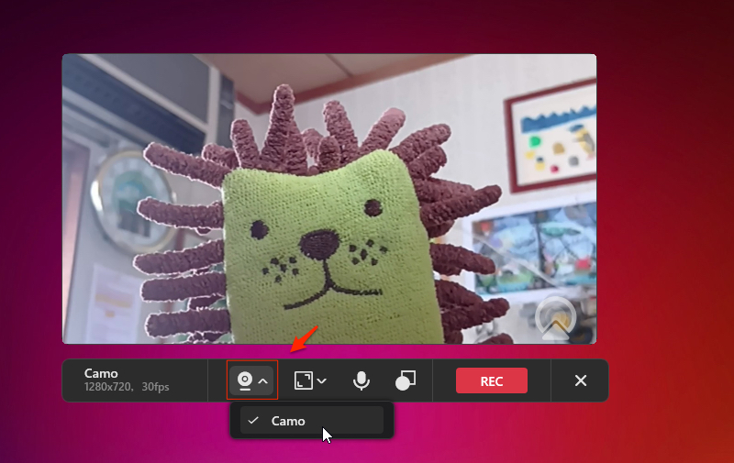Click the framed picture in the preview

click(x=553, y=138)
